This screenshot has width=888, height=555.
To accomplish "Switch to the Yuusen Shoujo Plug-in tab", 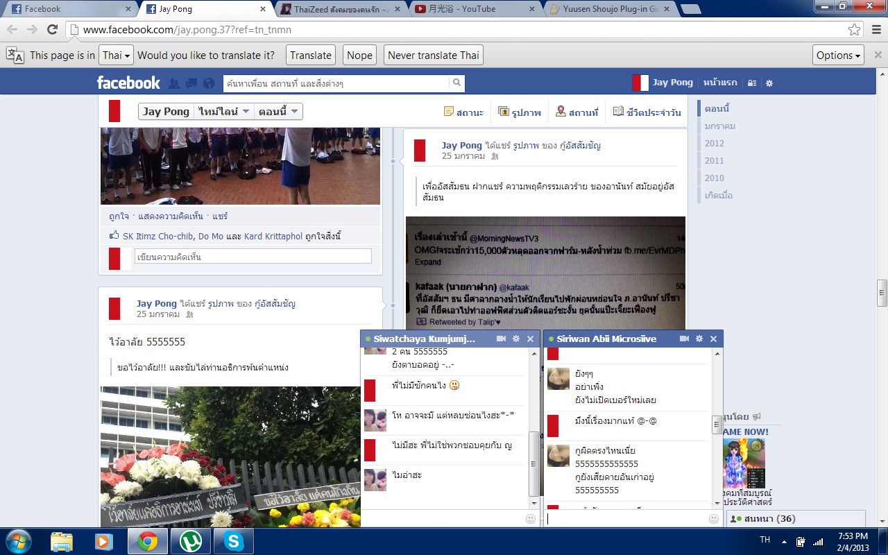I will click(x=608, y=9).
